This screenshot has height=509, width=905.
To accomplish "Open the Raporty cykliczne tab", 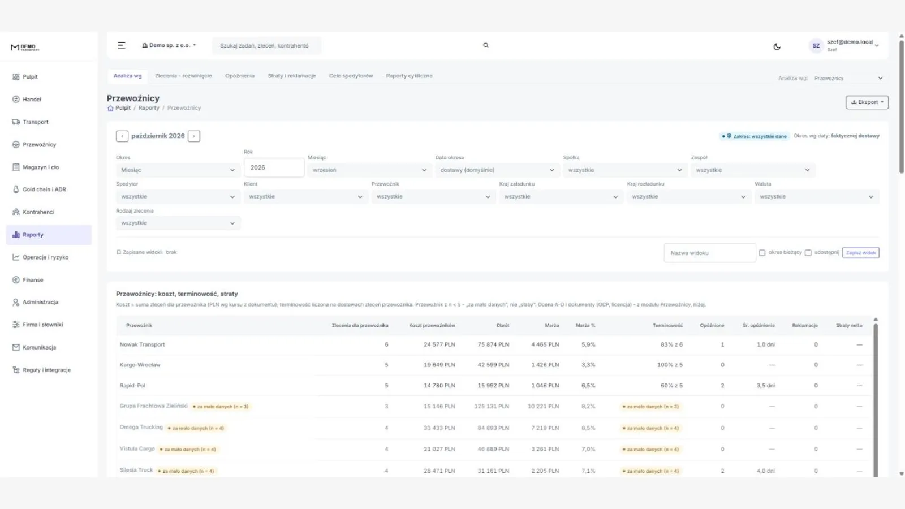I will pyautogui.click(x=409, y=76).
